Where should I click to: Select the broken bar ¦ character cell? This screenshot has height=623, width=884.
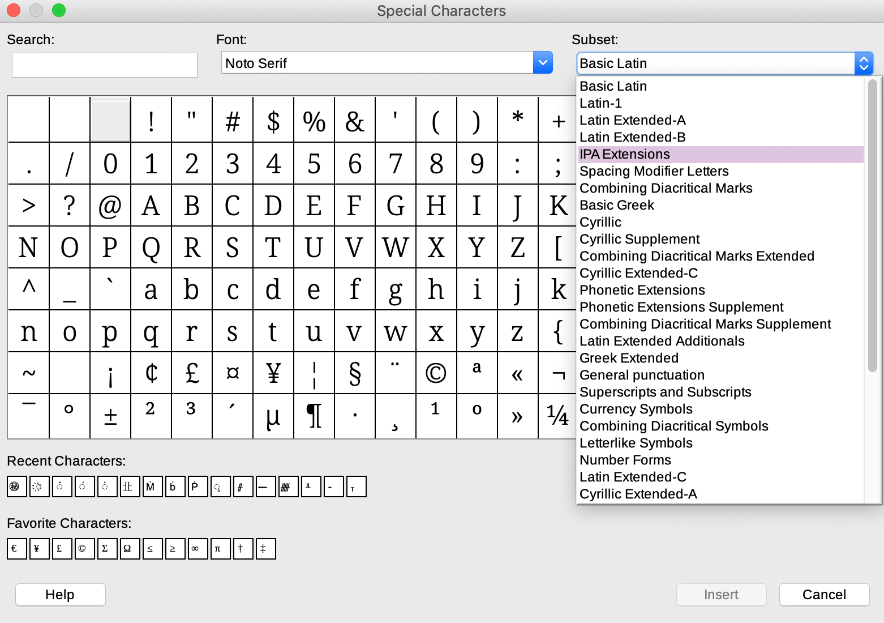click(314, 373)
